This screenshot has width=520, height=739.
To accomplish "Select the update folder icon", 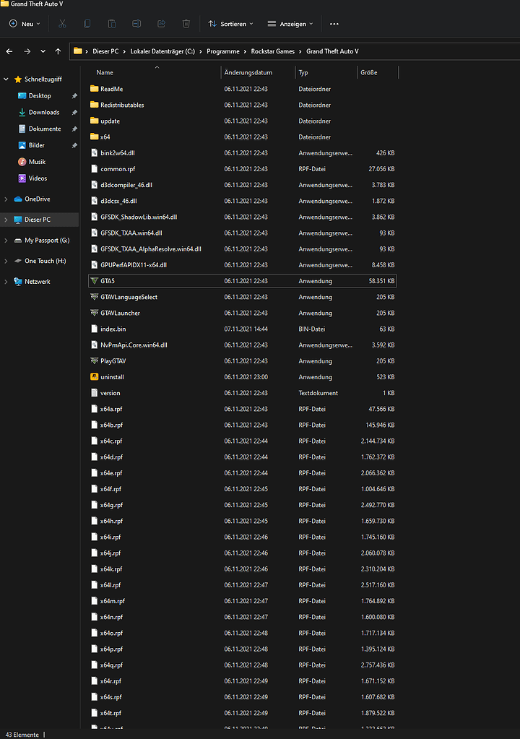I will click(94, 121).
